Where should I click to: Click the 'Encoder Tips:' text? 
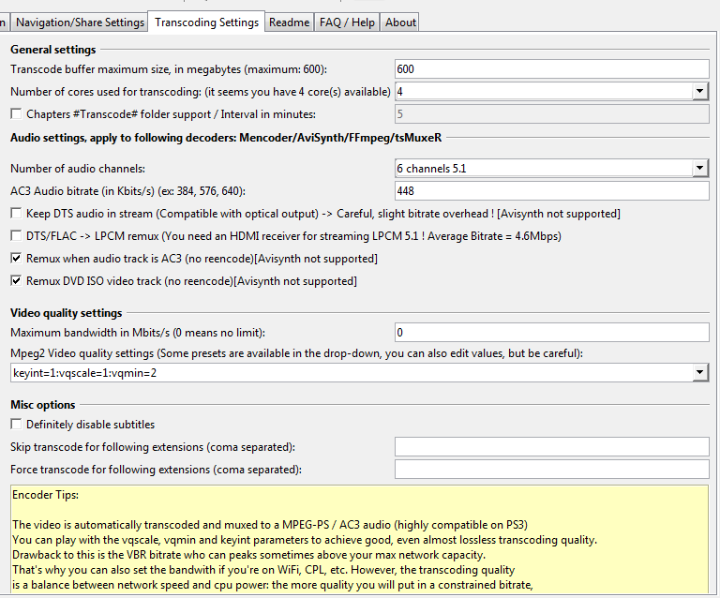point(45,495)
